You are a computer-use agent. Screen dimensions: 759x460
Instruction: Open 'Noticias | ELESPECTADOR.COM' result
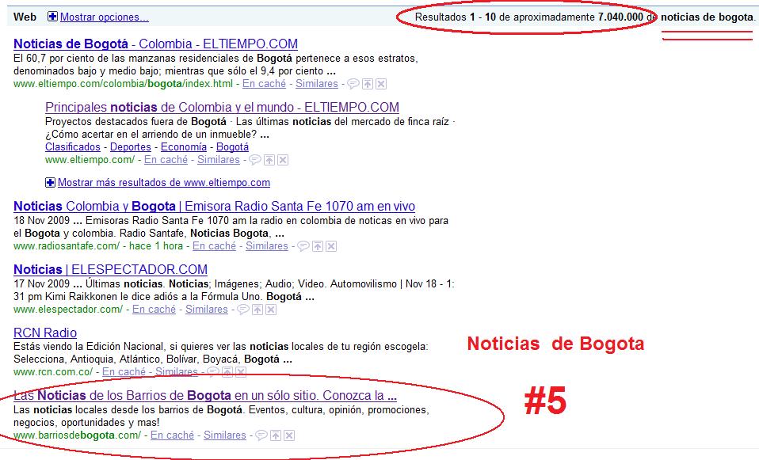110,270
